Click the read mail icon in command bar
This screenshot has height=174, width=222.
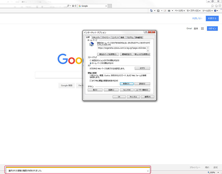[165, 11]
